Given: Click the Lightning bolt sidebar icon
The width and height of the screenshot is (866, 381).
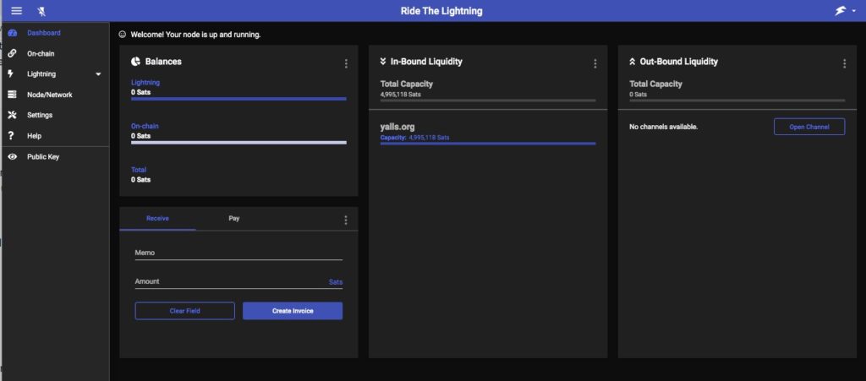Looking at the screenshot, I should 11,73.
